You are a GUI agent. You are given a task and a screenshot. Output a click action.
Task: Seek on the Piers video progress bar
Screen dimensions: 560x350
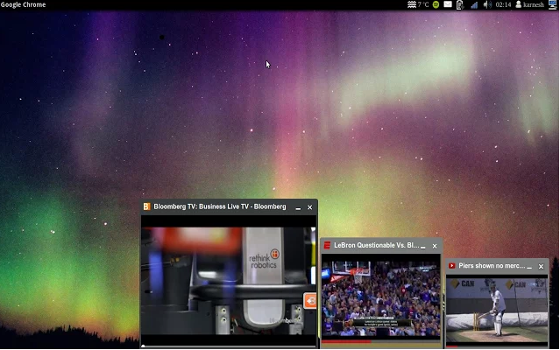point(497,346)
